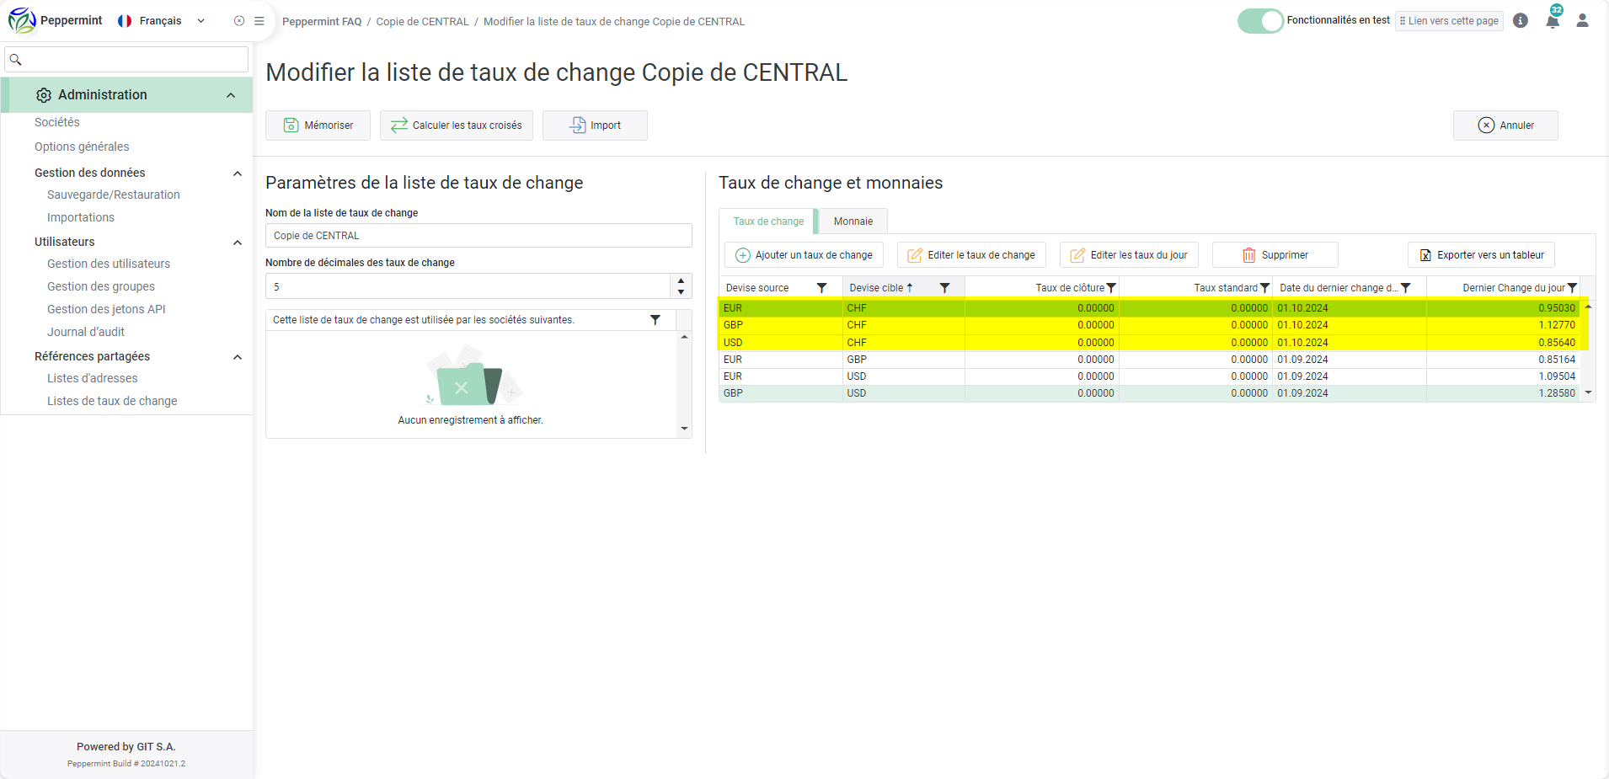The width and height of the screenshot is (1609, 779).
Task: Filter the Devise cible column
Action: coord(945,288)
